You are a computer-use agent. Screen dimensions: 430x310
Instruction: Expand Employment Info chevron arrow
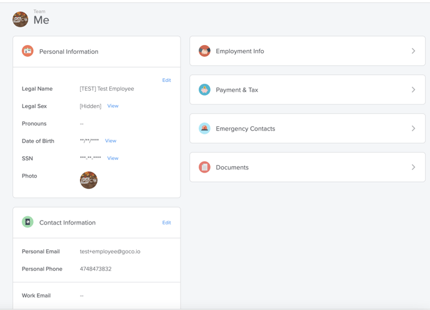413,51
